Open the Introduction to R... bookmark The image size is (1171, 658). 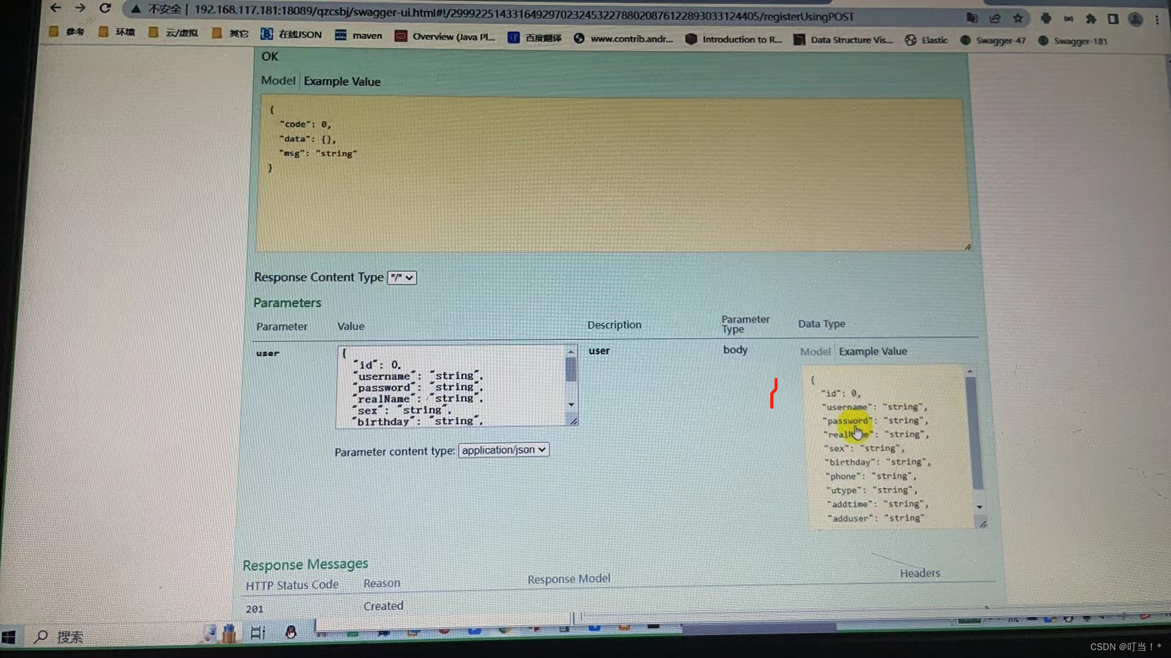point(734,39)
